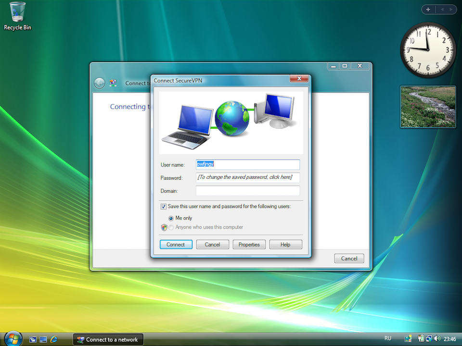Screen dimensions: 462x346
Task: Select the Me only radio option
Action: tap(171, 218)
